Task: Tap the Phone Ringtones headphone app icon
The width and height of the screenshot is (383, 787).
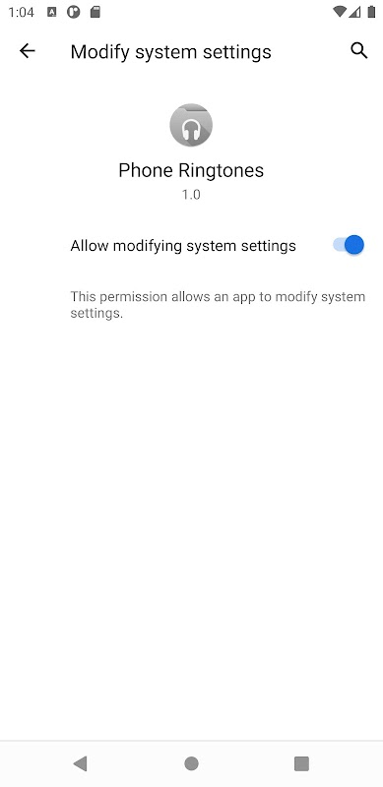Action: click(x=191, y=125)
